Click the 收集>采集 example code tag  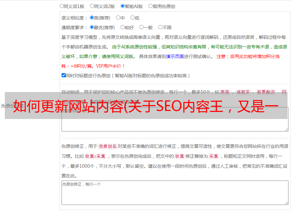pos(95,156)
